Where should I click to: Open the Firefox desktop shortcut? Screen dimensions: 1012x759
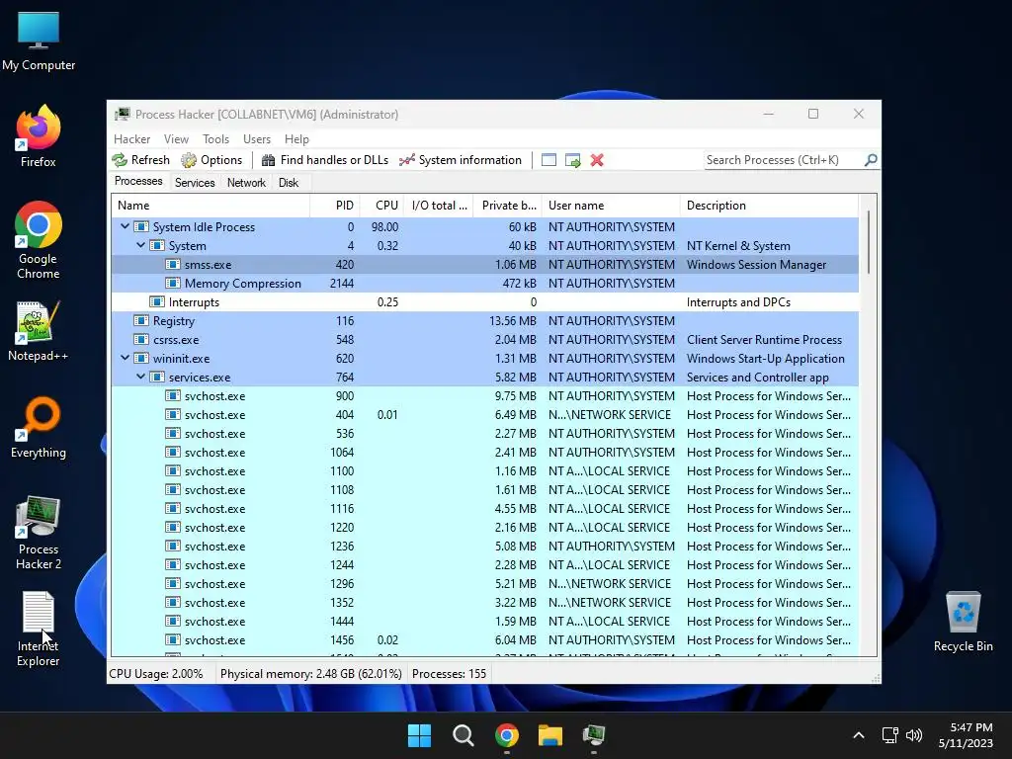[39, 136]
